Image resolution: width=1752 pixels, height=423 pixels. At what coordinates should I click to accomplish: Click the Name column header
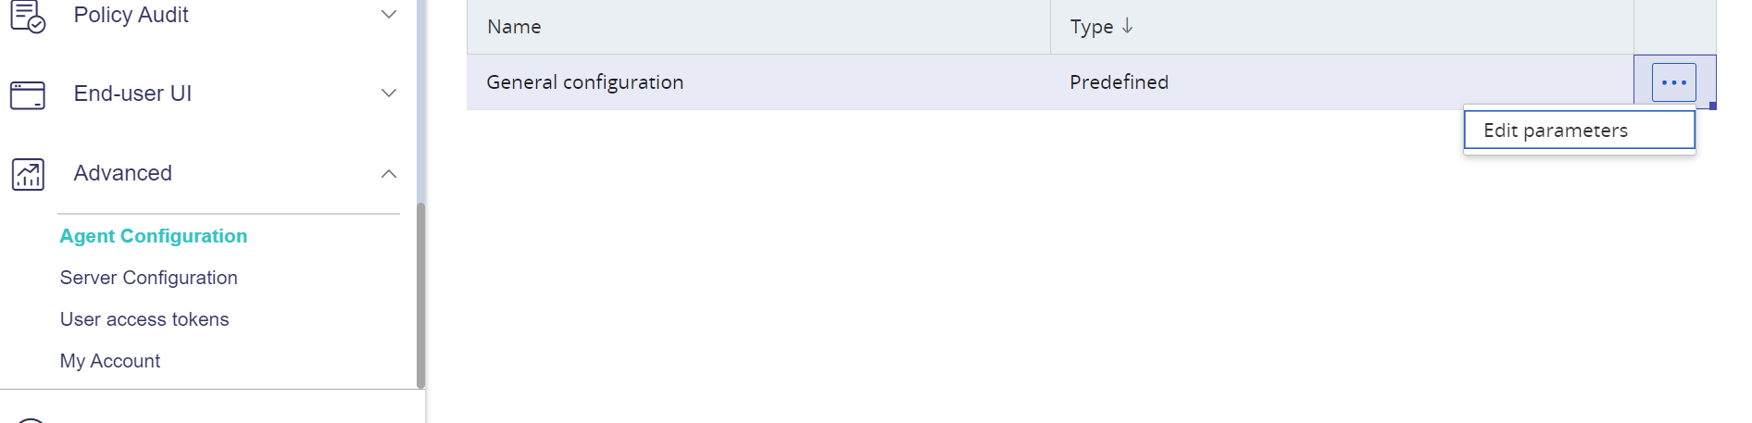point(758,27)
